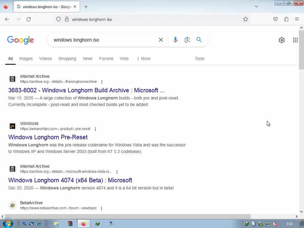Viewport: 304px width, 228px height.
Task: Click the vertical scrollbar up arrow
Action: (301, 28)
